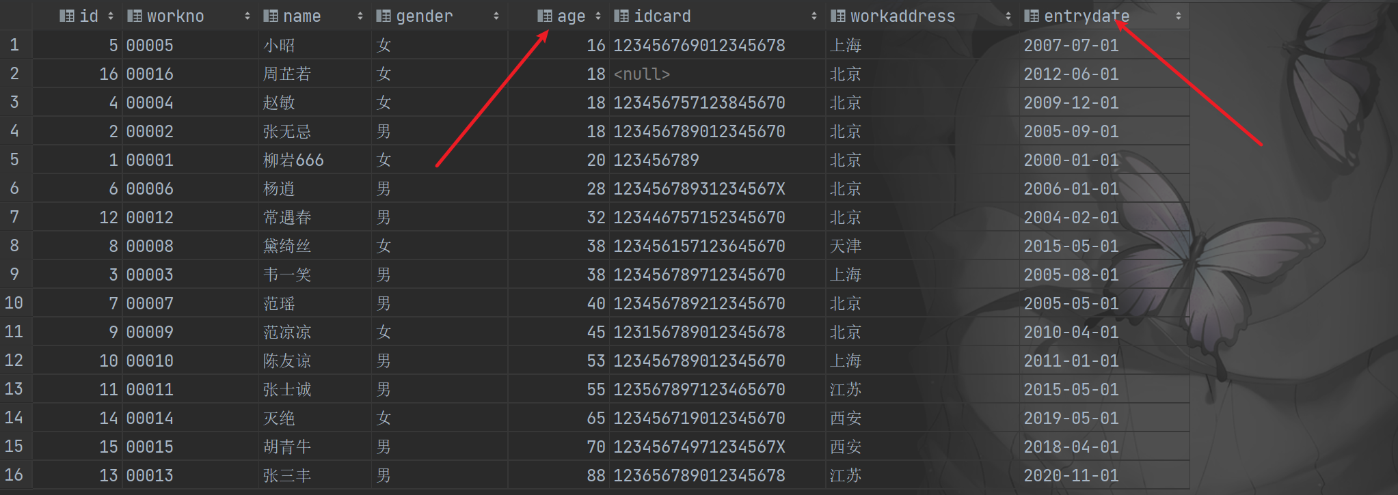Image resolution: width=1398 pixels, height=495 pixels.
Task: Select the name column header label
Action: coord(301,16)
